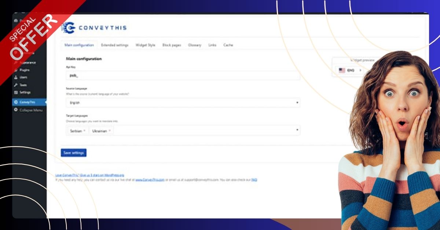Open the Extended settings tab

coord(115,45)
